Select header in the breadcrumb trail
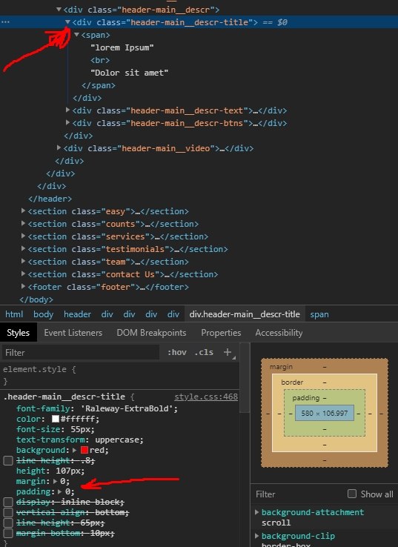398x547 pixels. (77, 314)
